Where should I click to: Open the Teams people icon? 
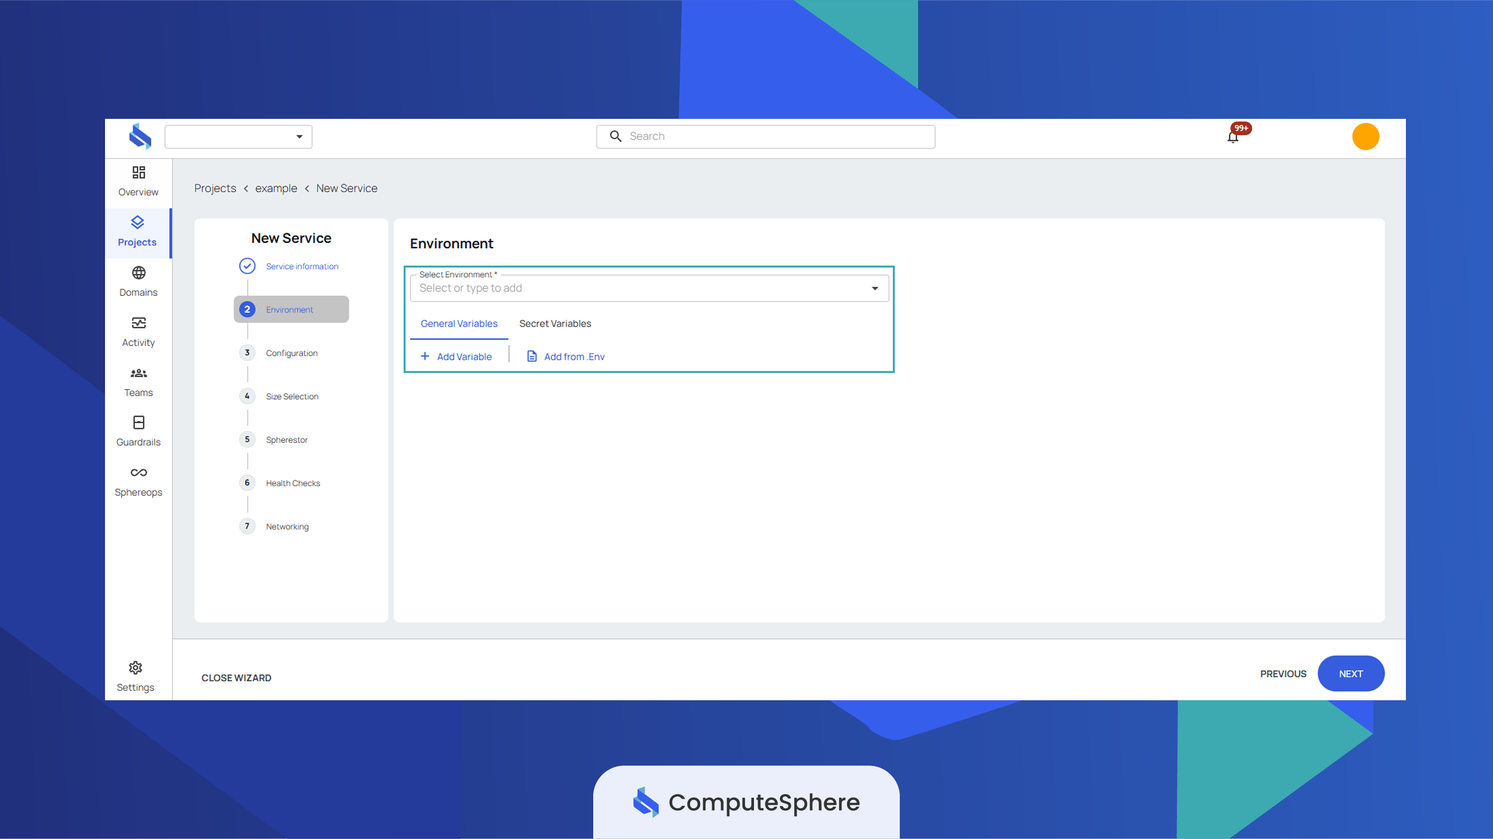(138, 373)
